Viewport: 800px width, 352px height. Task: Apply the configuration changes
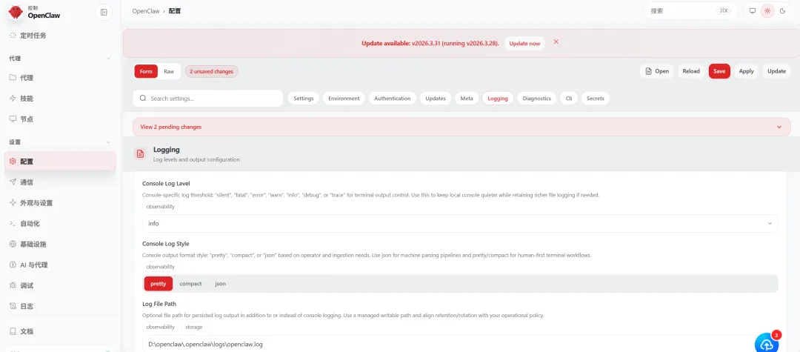(x=747, y=71)
